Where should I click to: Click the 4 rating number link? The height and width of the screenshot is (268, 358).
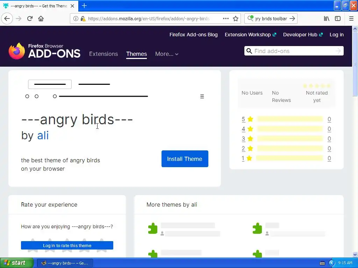[243, 129]
